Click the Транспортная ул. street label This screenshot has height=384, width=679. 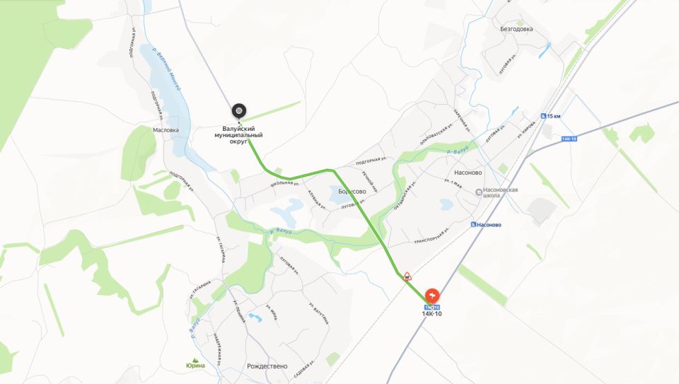[x=431, y=235]
